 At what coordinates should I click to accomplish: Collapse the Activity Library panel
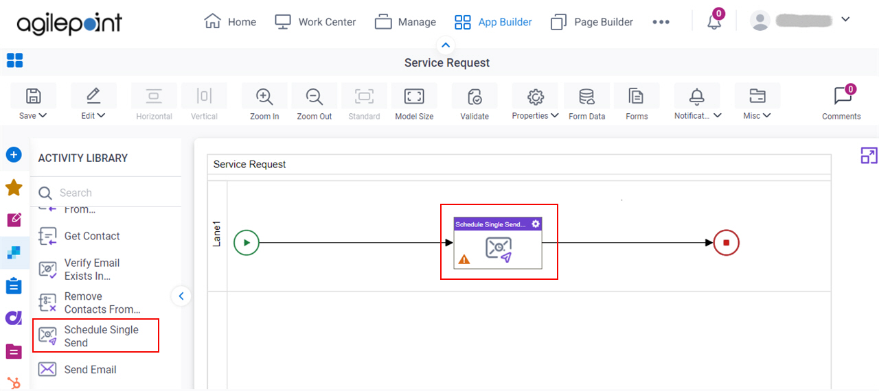coord(181,296)
